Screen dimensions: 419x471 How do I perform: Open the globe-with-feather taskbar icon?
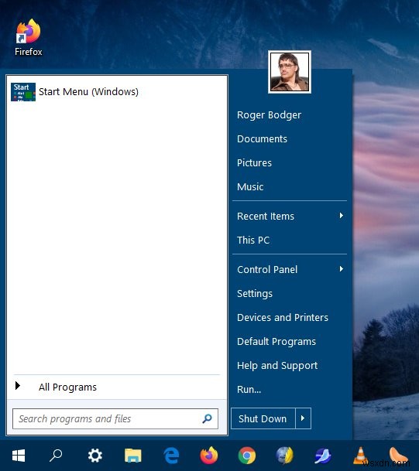pos(285,456)
